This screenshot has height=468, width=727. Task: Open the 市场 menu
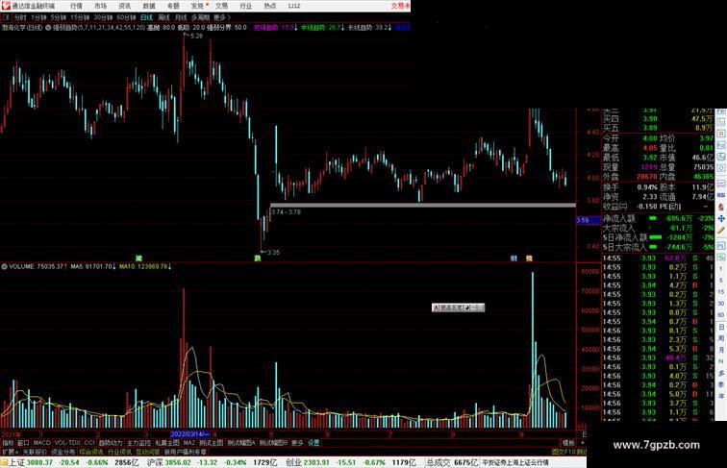(x=101, y=6)
